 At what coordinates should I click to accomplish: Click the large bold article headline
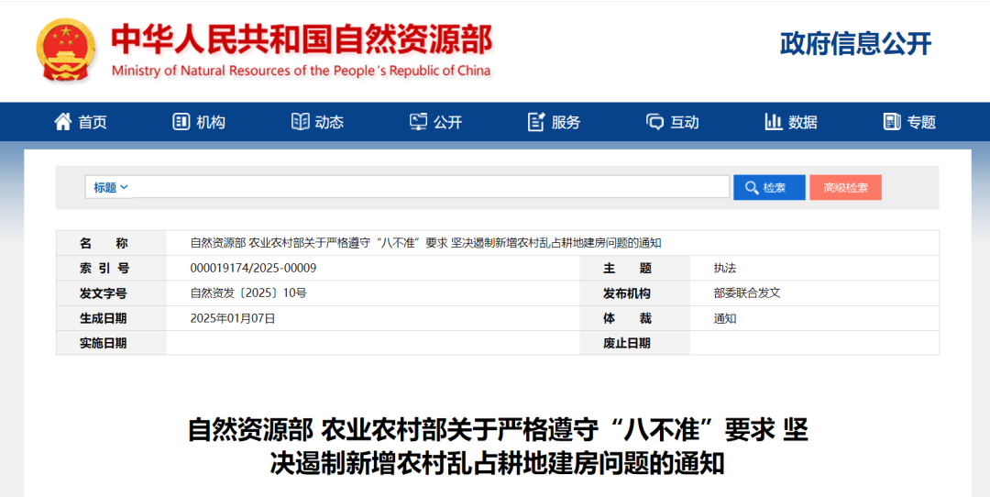pyautogui.click(x=498, y=447)
